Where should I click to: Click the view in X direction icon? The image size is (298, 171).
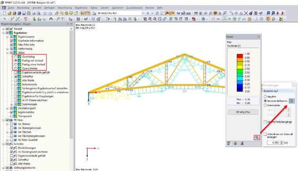tap(171, 19)
